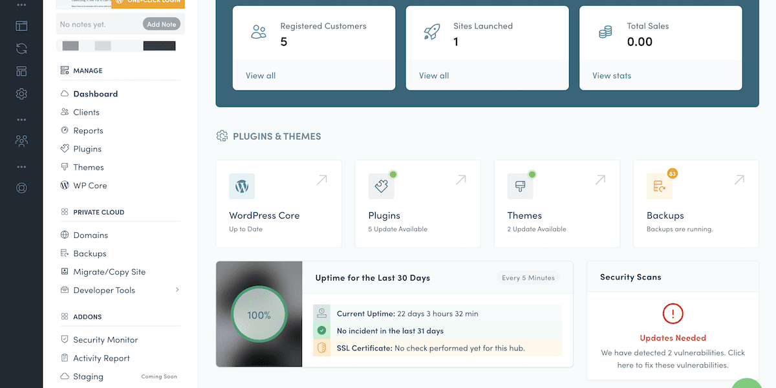The width and height of the screenshot is (776, 388).
Task: Select Staging in the Addons list
Action: (x=88, y=376)
